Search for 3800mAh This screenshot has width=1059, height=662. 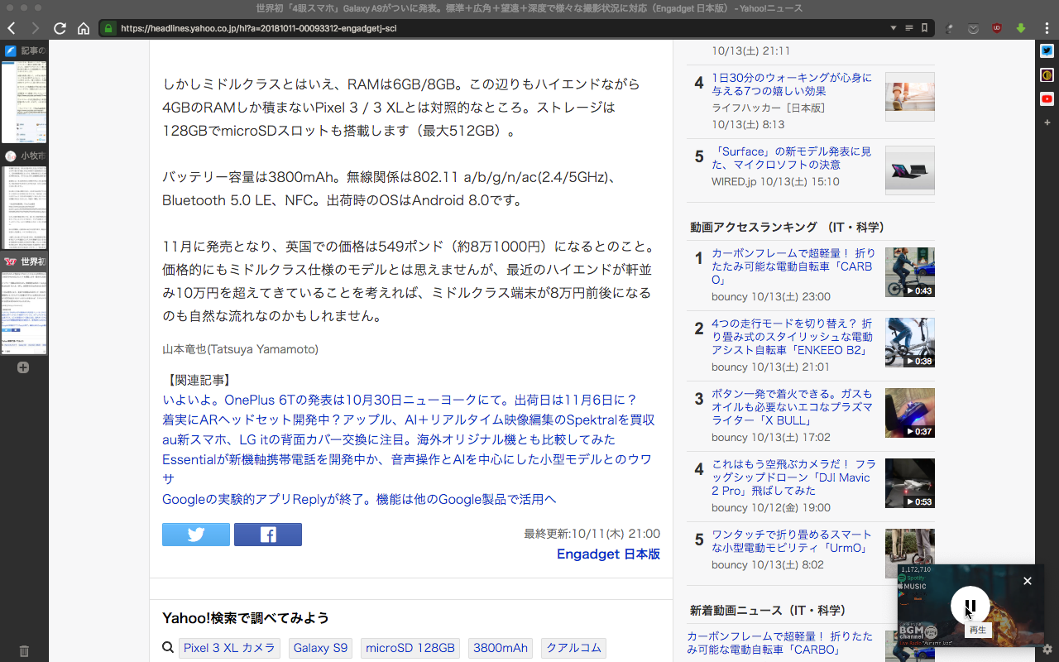coord(501,648)
